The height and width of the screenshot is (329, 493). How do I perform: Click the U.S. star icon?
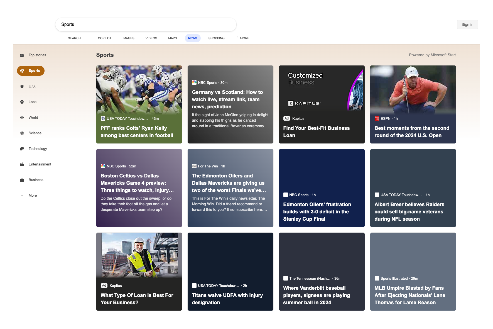pos(22,86)
